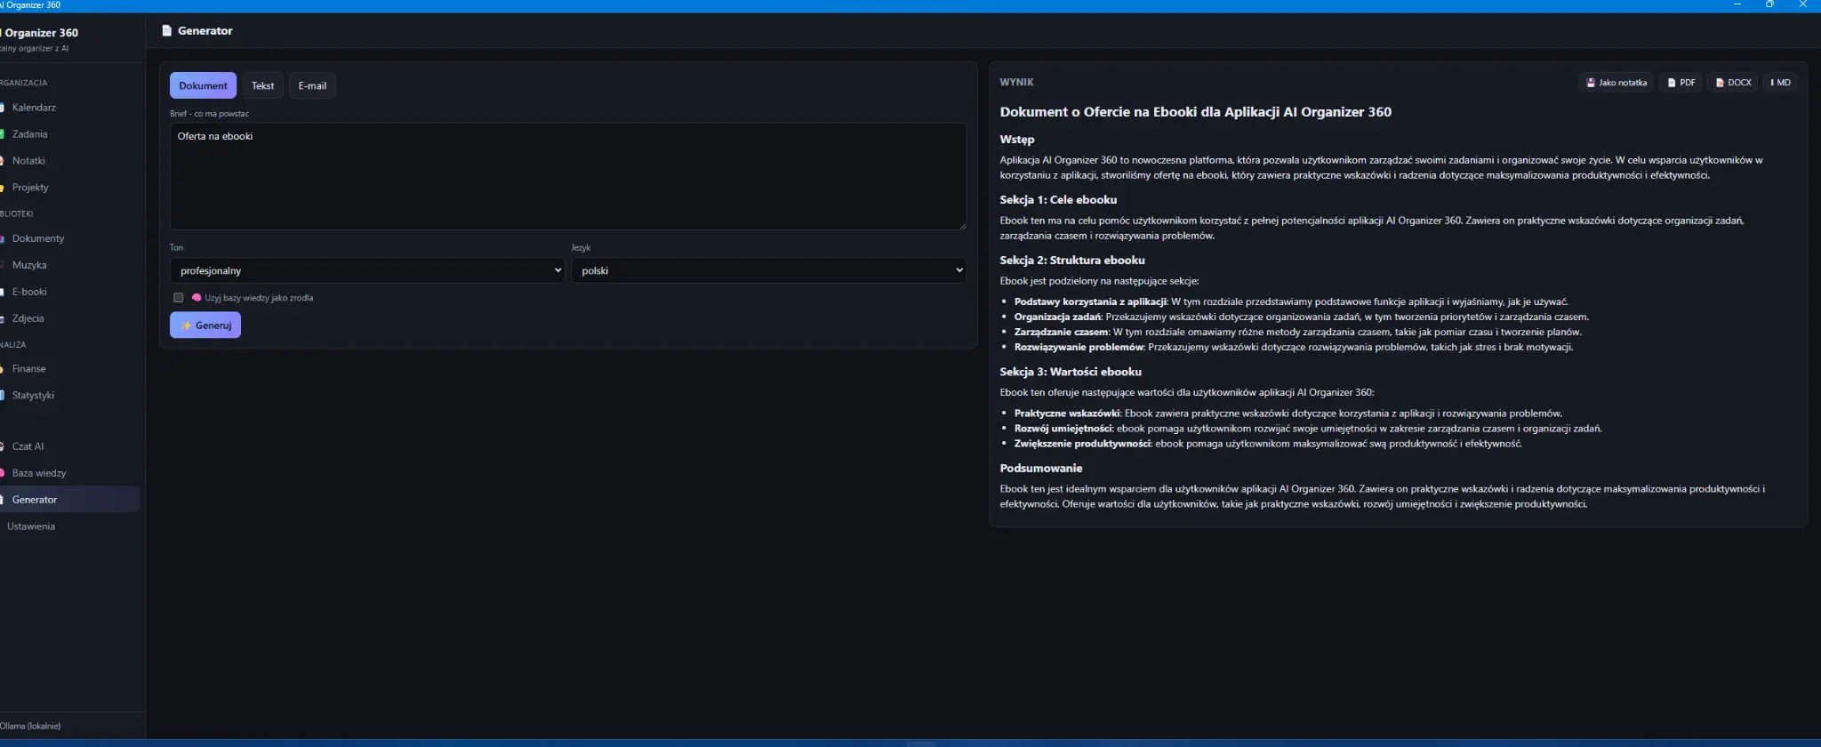The height and width of the screenshot is (747, 1821).
Task: Click bold bullet label 'Rozwój umiejętności'
Action: click(x=1063, y=429)
